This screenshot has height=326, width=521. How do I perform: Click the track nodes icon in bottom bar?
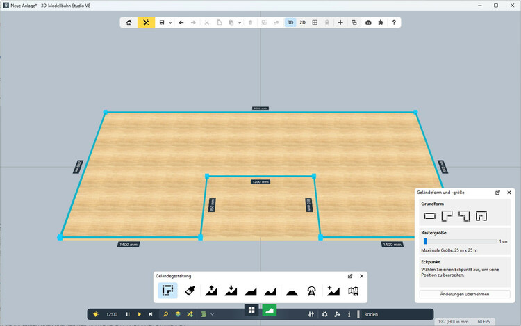[337, 314]
